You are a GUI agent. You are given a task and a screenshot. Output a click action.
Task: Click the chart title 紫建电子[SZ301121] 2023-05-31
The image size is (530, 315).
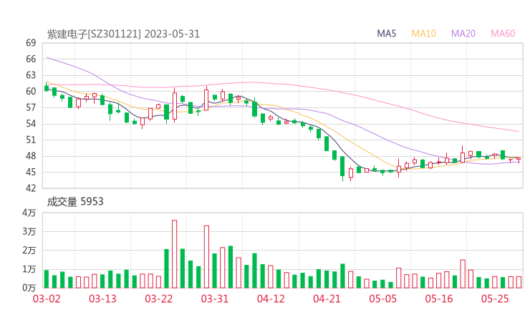coord(123,34)
